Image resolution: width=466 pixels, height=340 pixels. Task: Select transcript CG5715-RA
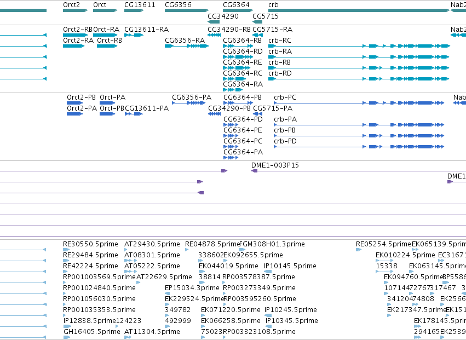point(273,30)
